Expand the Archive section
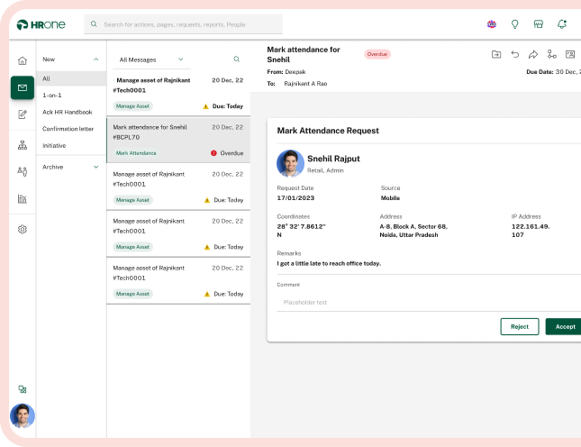This screenshot has height=447, width=581. tap(96, 167)
